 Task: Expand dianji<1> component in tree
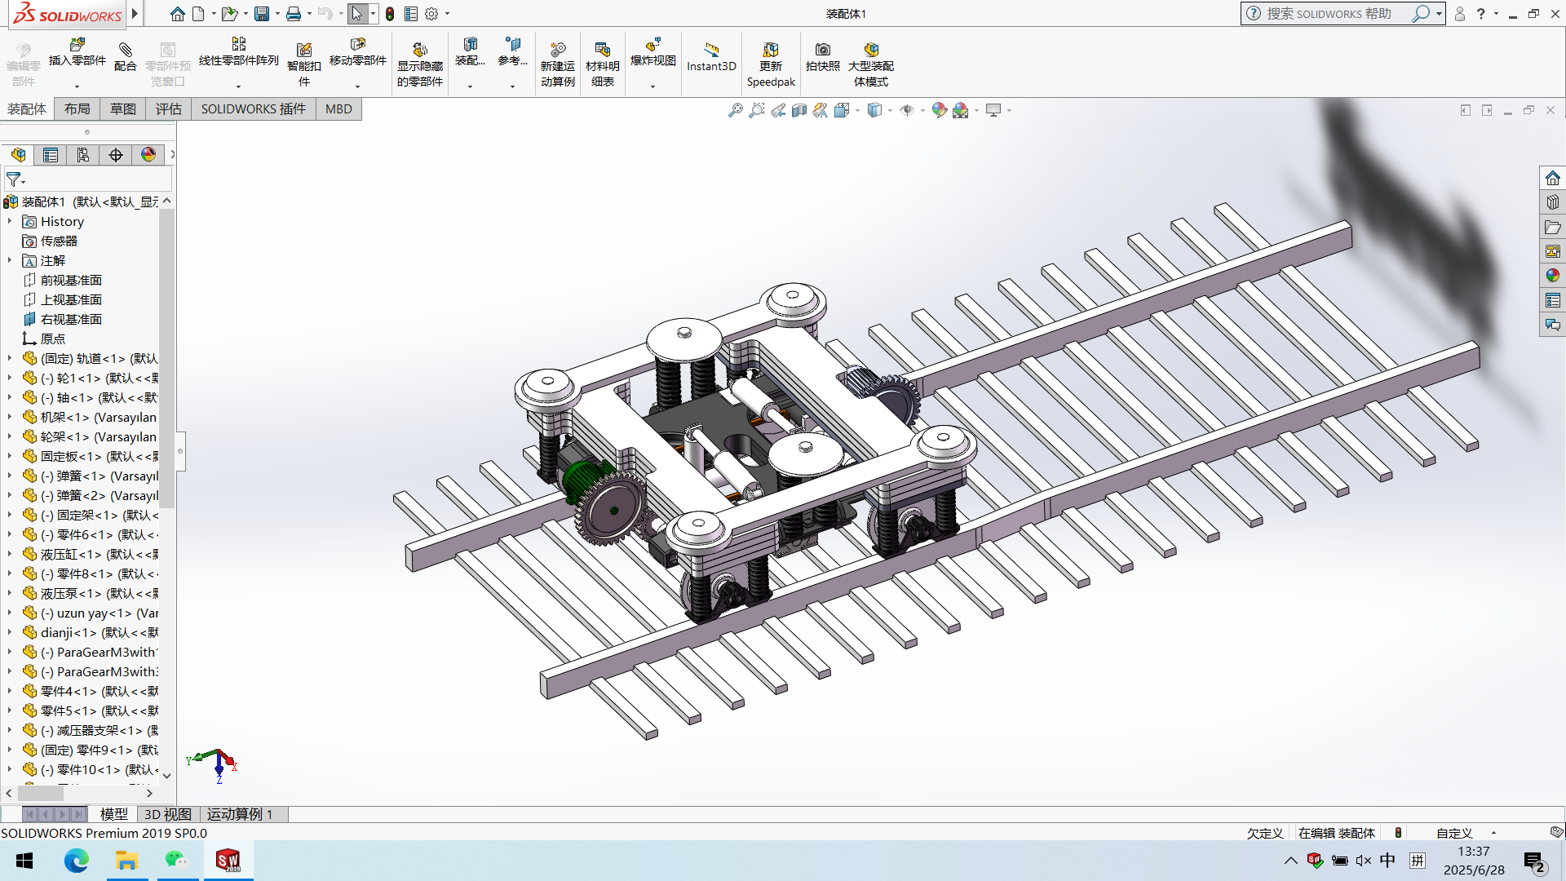10,632
